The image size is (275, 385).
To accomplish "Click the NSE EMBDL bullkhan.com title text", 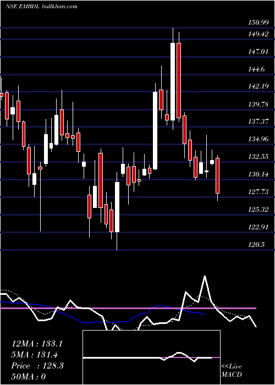I will (x=41, y=6).
